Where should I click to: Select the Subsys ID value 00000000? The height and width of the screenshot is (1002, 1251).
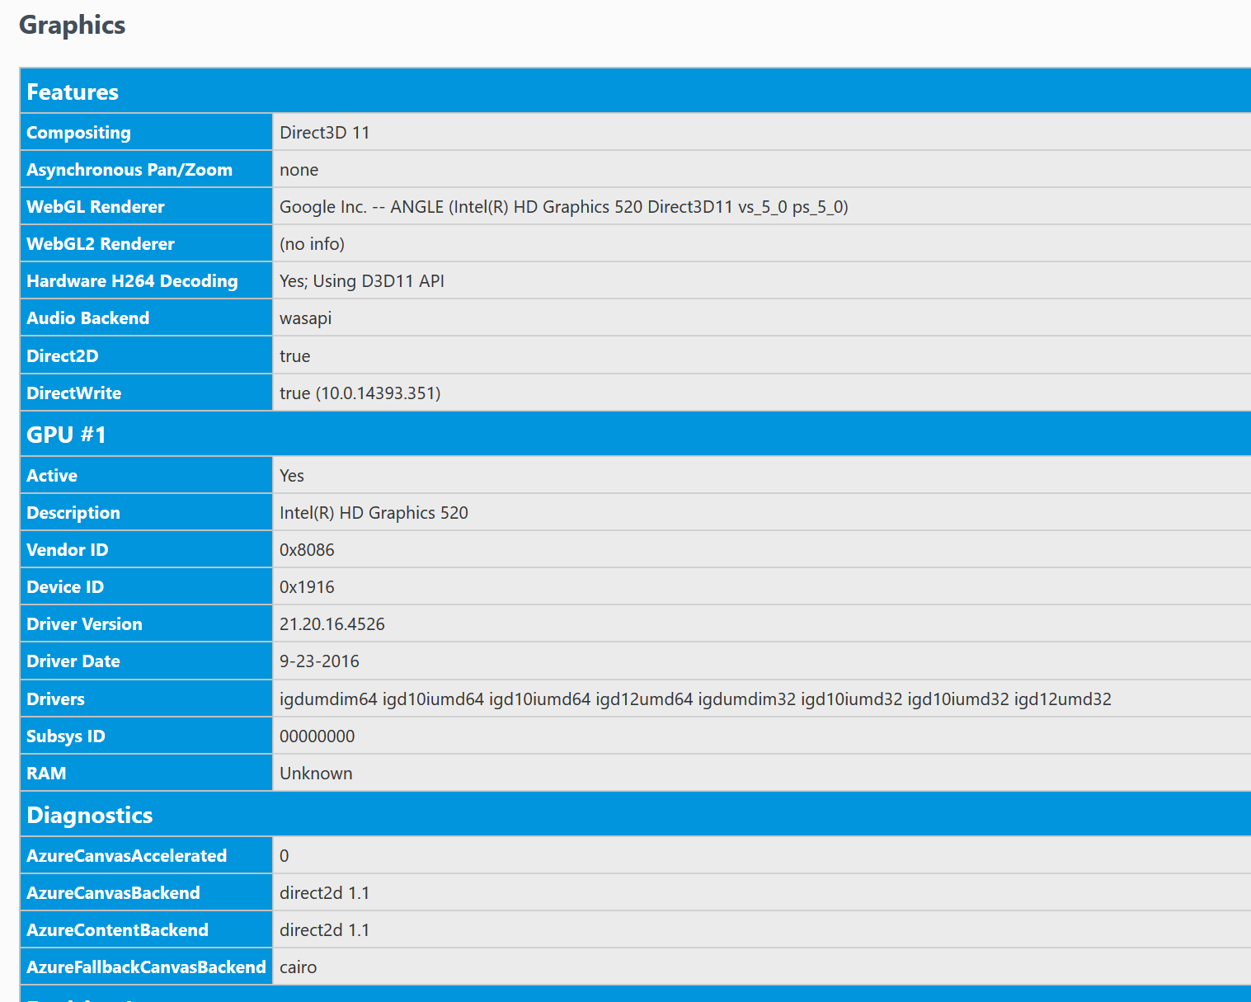click(317, 736)
